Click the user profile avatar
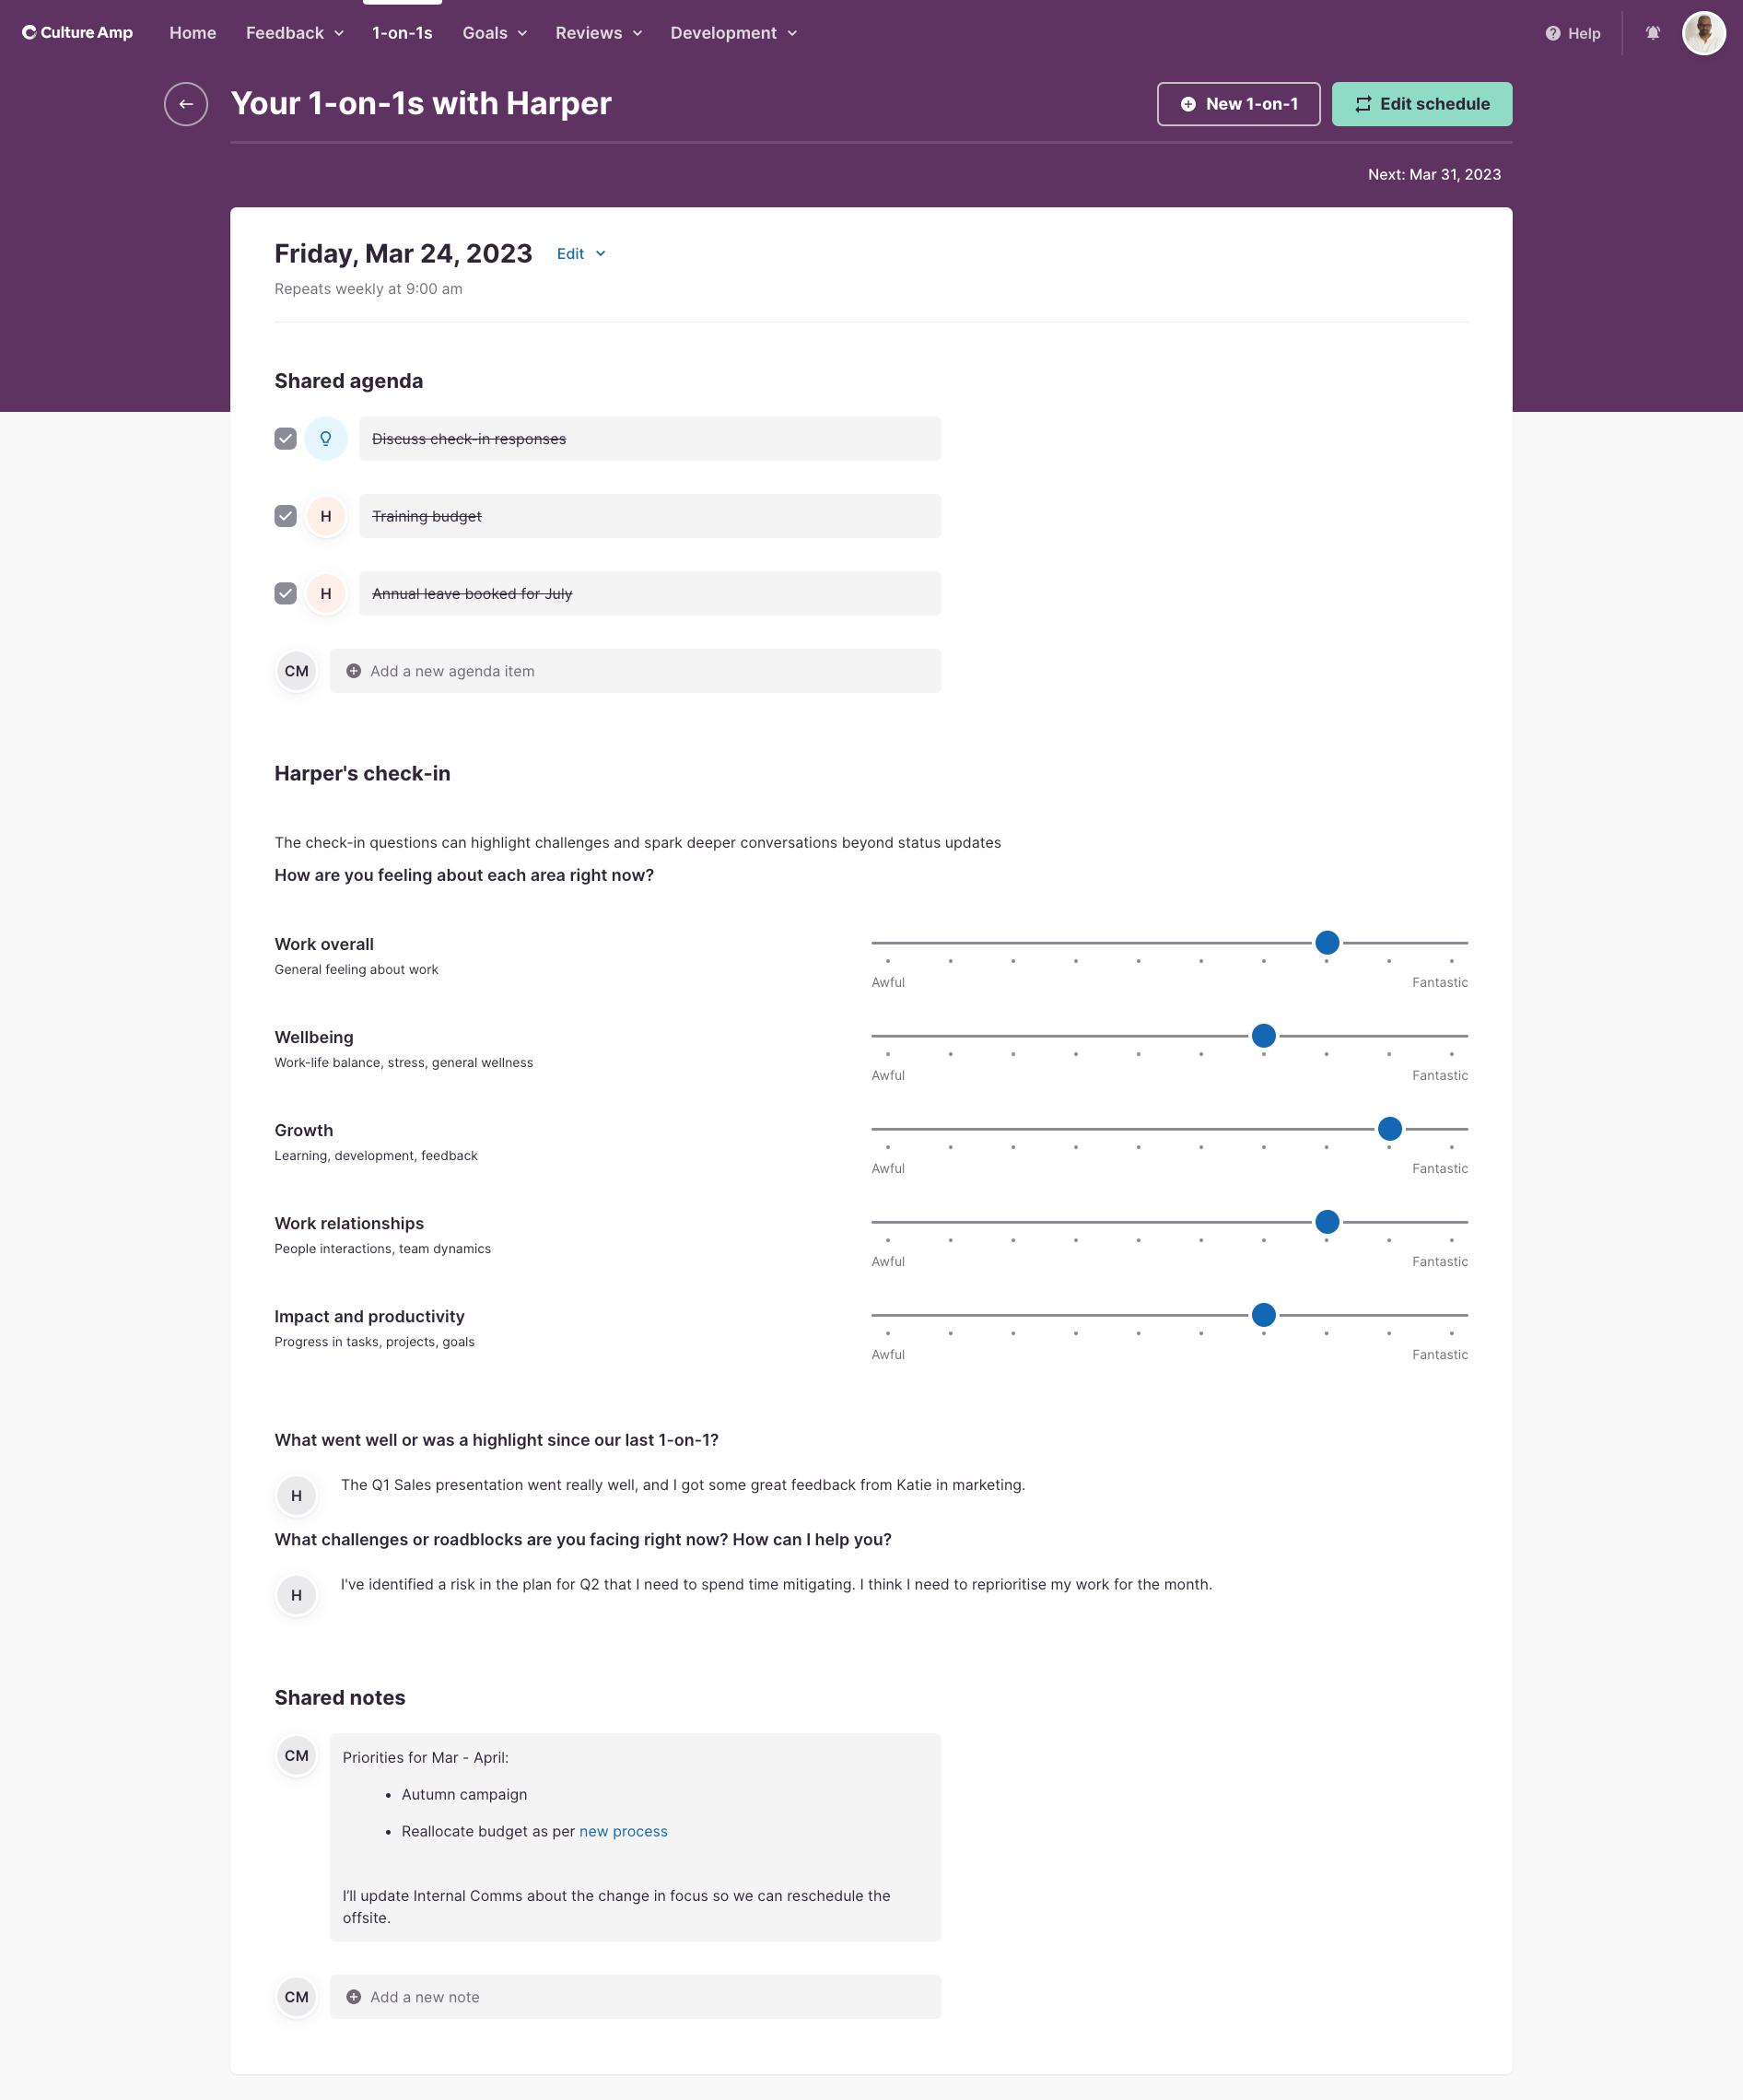This screenshot has width=1743, height=2100. pyautogui.click(x=1703, y=33)
